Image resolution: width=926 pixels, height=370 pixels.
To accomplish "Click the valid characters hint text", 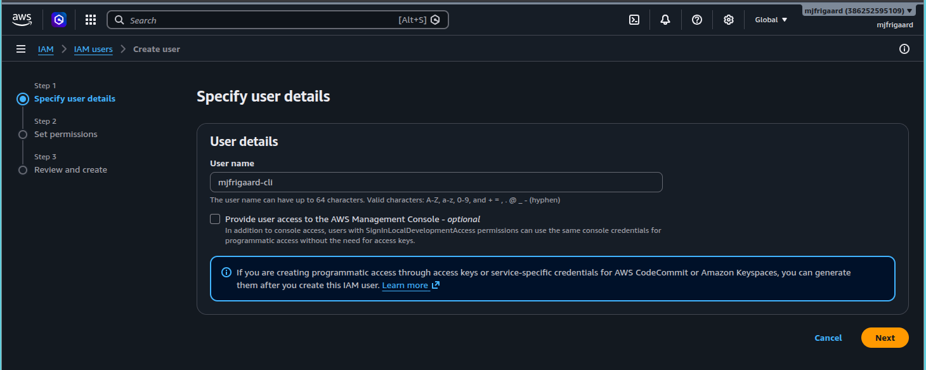I will [385, 200].
